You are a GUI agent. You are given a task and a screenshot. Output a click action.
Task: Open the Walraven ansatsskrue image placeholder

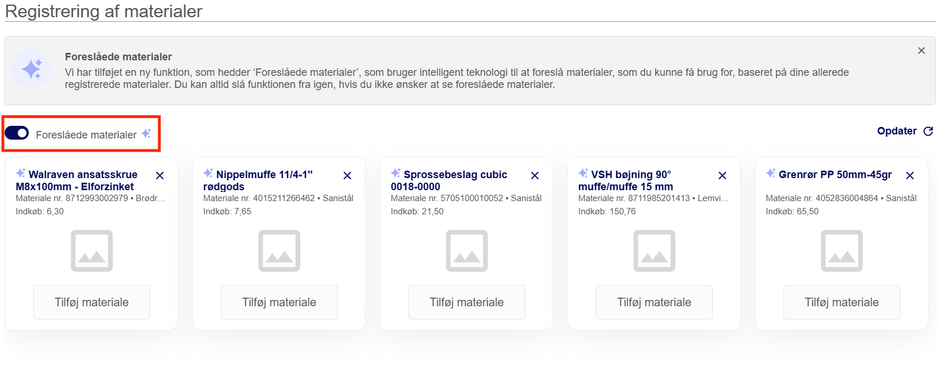pos(91,251)
